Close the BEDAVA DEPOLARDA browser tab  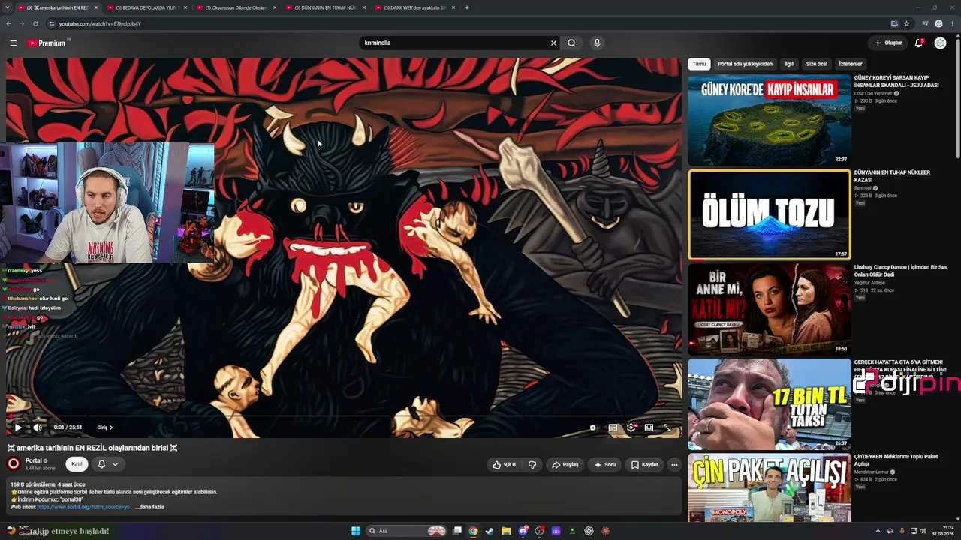[x=185, y=7]
